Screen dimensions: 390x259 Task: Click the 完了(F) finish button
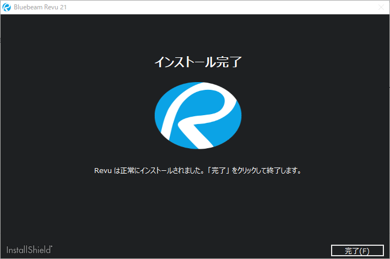tap(357, 251)
